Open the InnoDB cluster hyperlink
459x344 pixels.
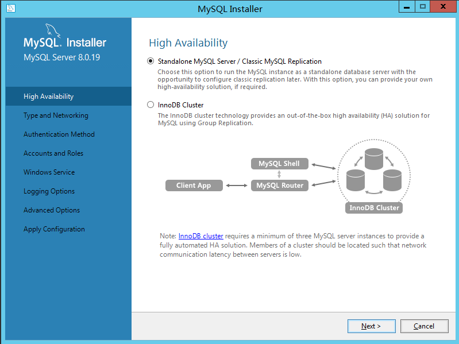tap(201, 236)
